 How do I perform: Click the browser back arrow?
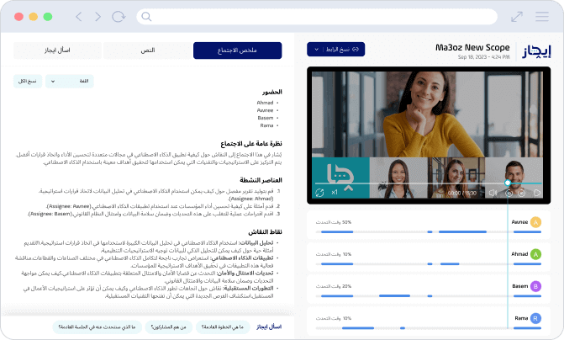point(79,17)
